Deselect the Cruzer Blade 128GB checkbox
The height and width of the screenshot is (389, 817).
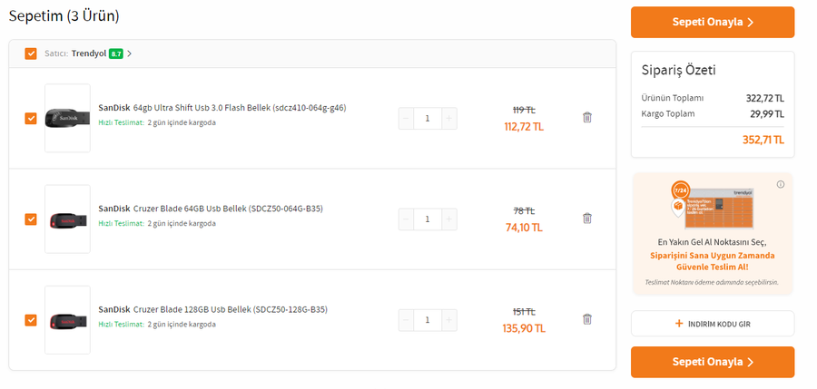31,320
